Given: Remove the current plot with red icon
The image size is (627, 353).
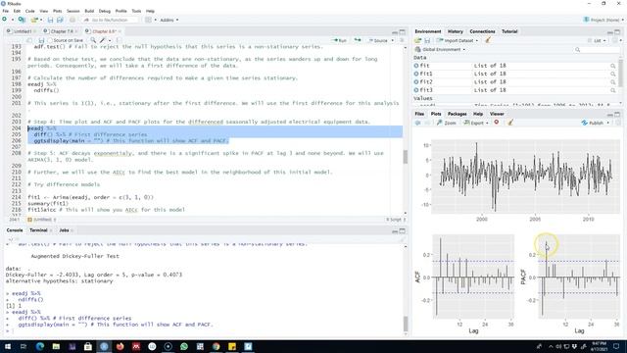Looking at the screenshot, I should [497, 123].
